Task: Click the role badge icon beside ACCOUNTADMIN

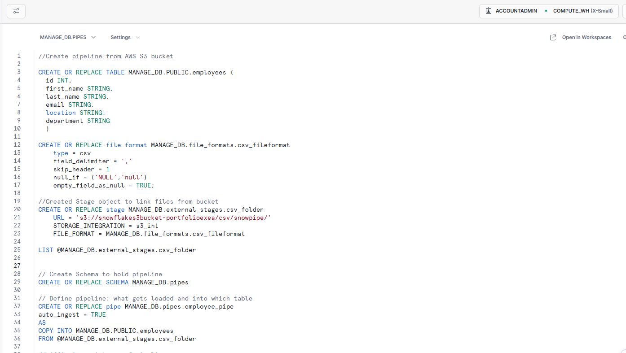Action: (489, 11)
